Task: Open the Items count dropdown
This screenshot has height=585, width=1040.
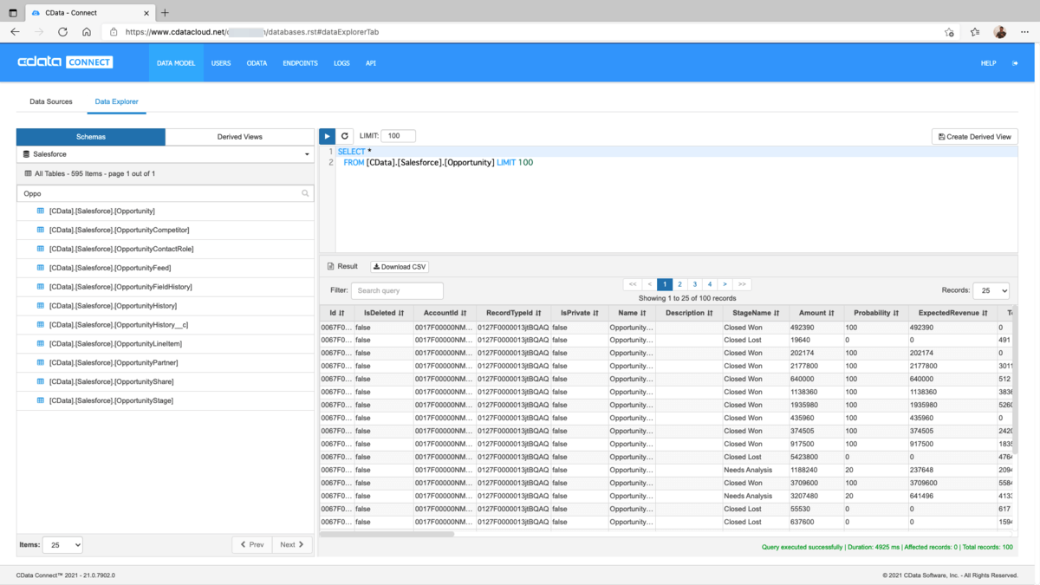Action: tap(62, 545)
